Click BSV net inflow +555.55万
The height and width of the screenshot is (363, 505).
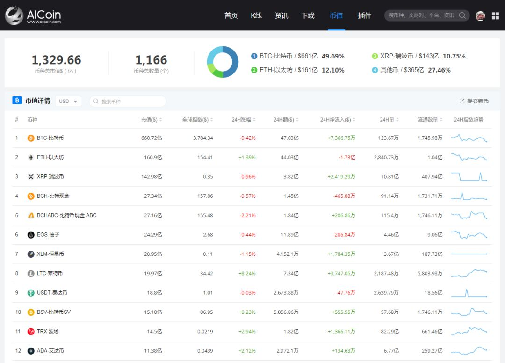343,312
